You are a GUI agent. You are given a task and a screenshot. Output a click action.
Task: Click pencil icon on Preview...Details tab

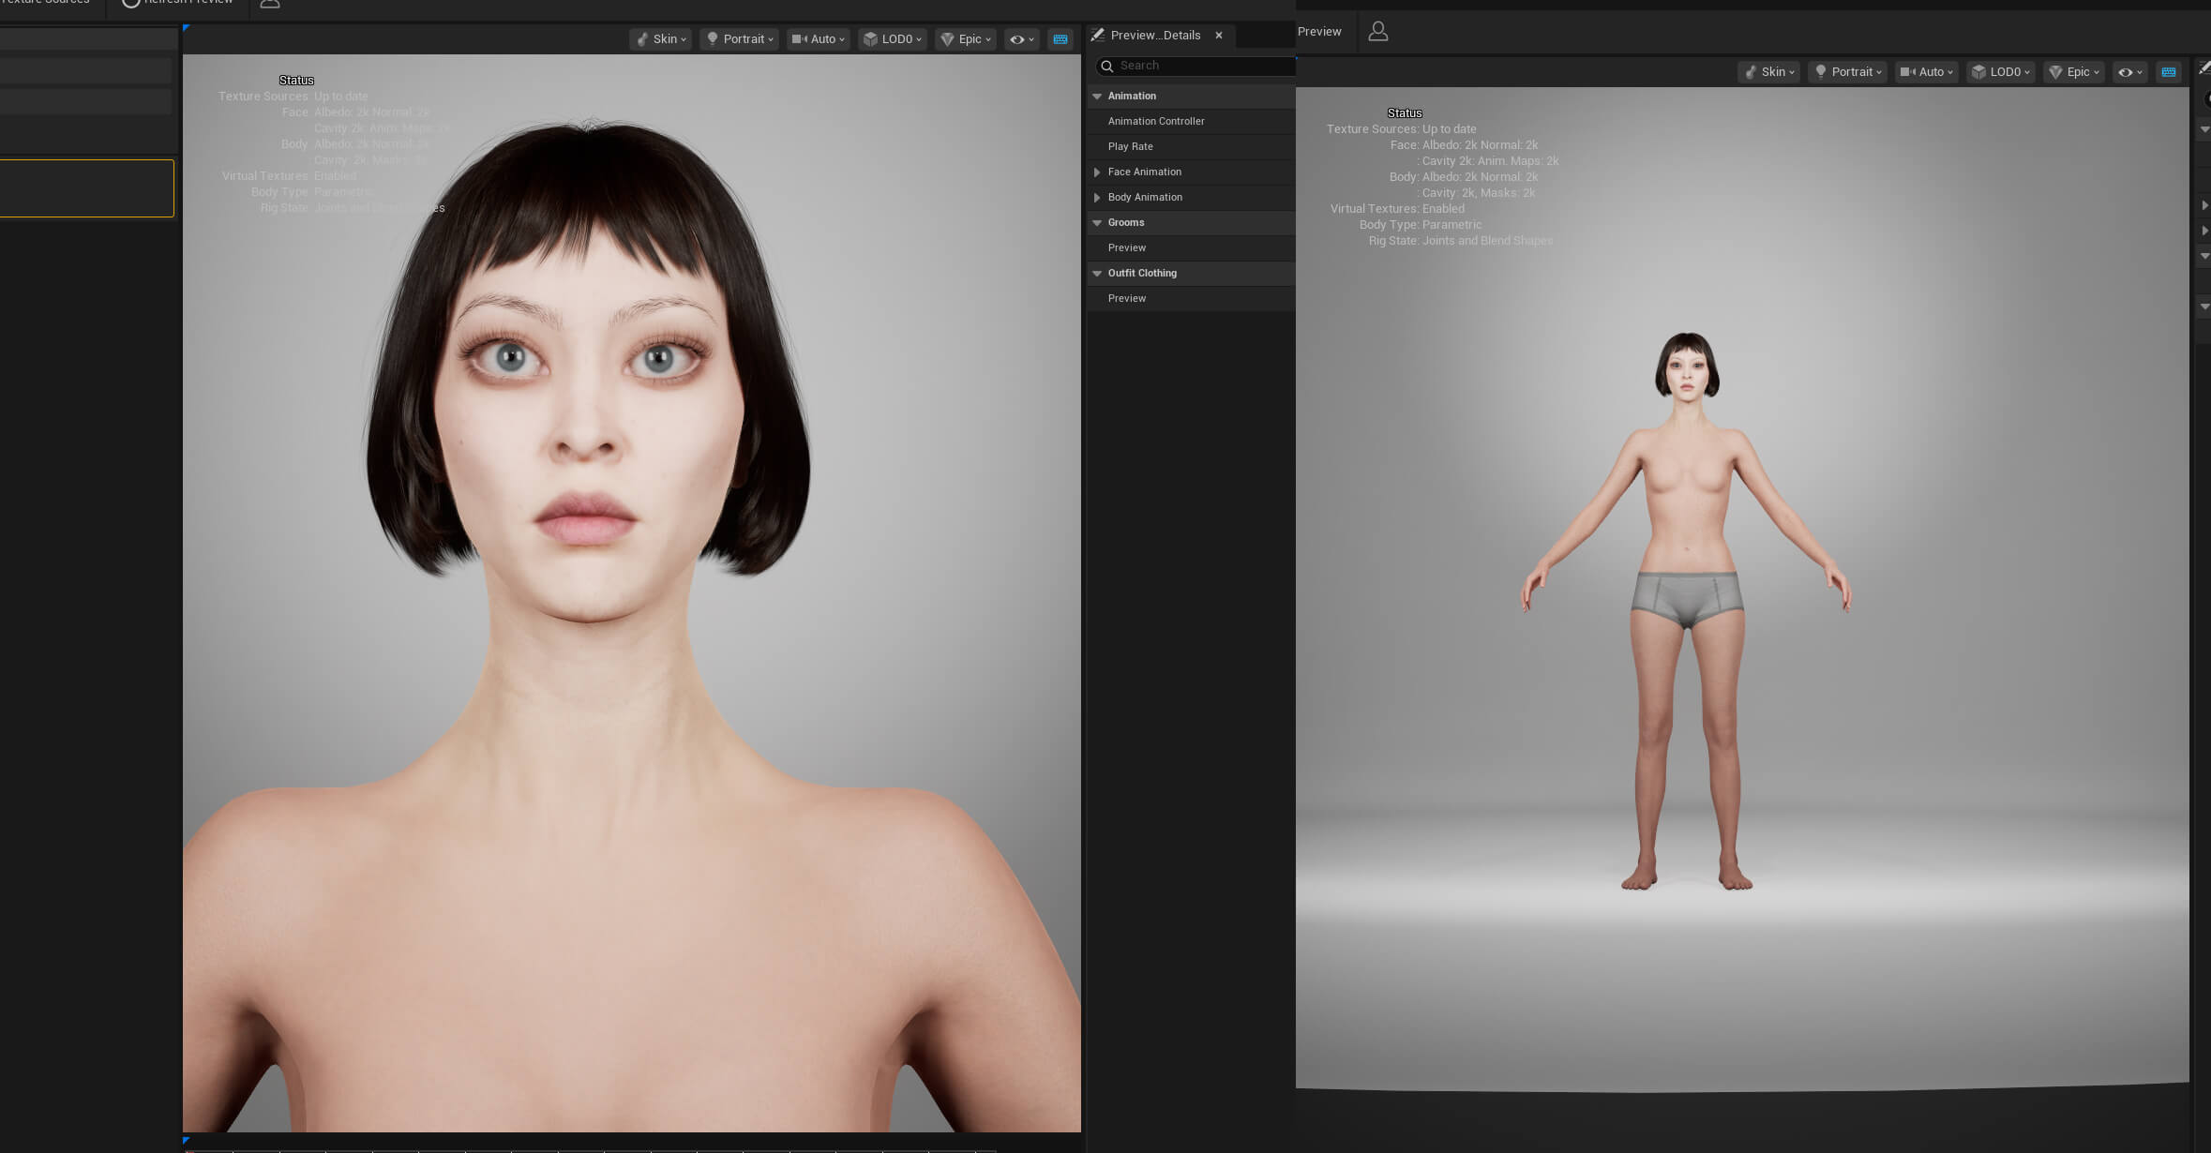[1097, 36]
